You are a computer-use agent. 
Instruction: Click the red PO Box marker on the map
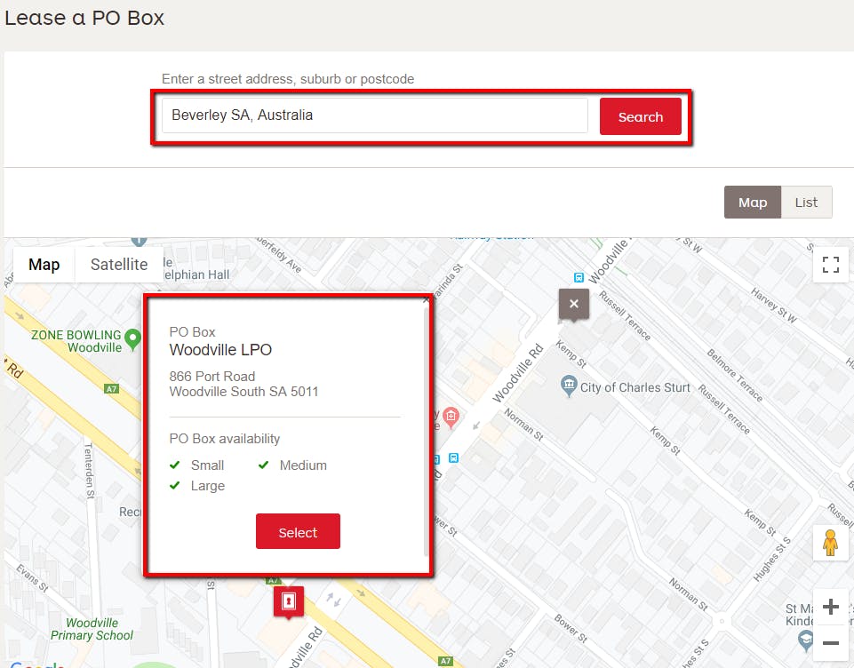click(288, 601)
